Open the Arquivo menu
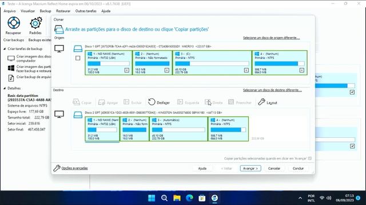This screenshot has height=205, width=366. pos(10,11)
